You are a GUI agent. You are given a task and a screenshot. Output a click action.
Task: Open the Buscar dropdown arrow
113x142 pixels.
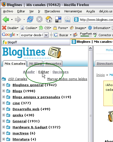(71, 35)
